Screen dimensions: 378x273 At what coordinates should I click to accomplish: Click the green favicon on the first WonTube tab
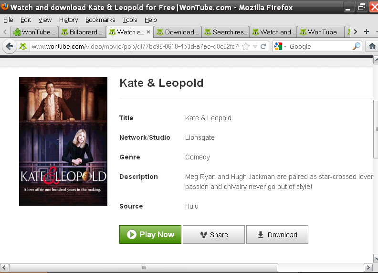pos(17,32)
